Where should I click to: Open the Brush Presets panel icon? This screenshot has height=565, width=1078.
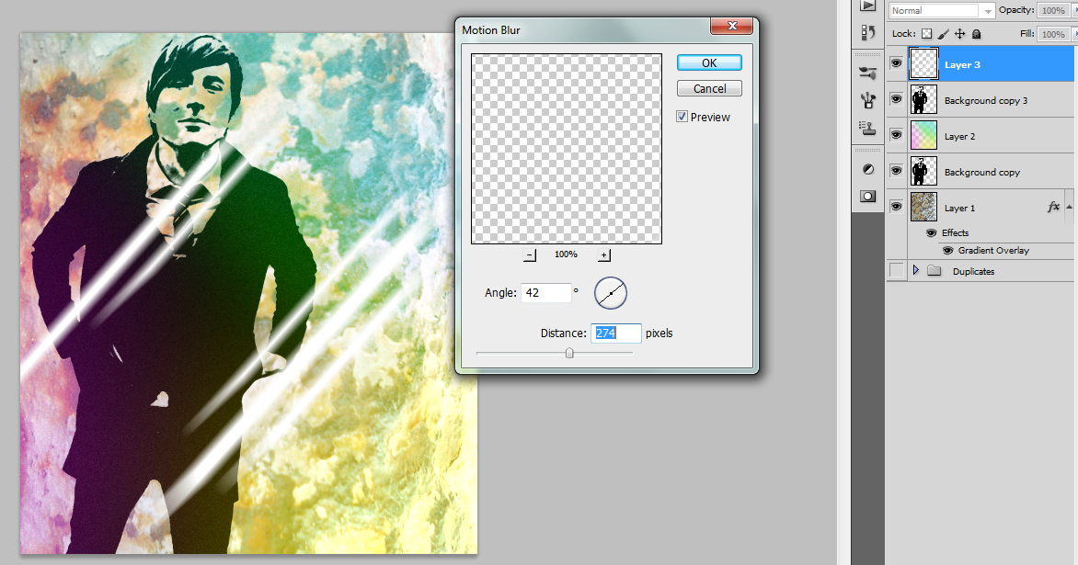(x=867, y=101)
